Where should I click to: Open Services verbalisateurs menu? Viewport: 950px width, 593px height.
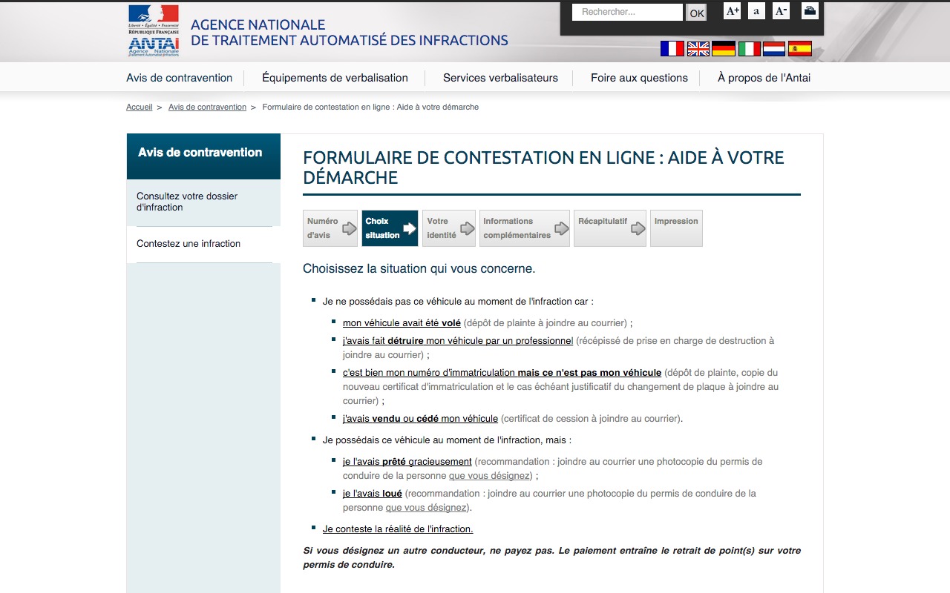coord(500,78)
